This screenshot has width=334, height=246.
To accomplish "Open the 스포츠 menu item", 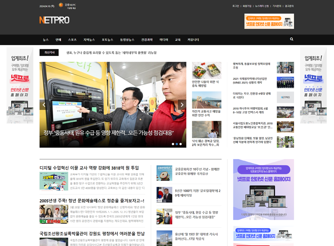I will (72, 40).
